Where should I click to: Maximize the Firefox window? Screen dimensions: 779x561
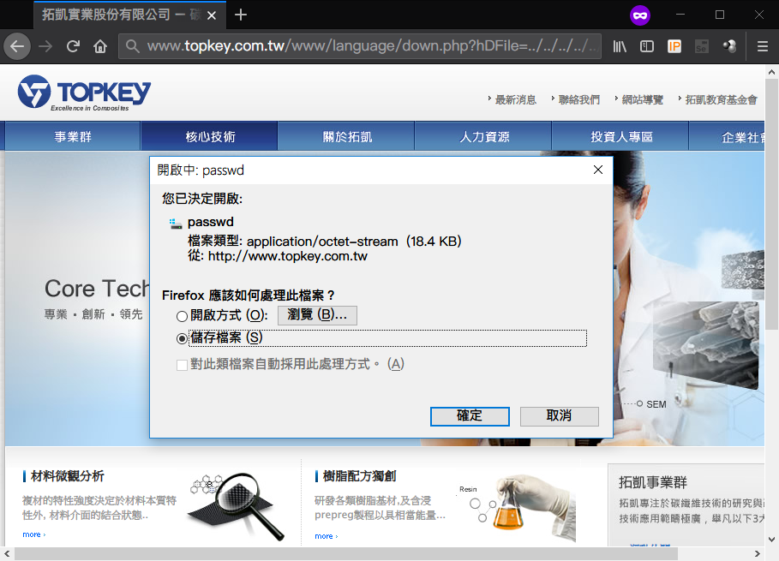click(x=720, y=15)
